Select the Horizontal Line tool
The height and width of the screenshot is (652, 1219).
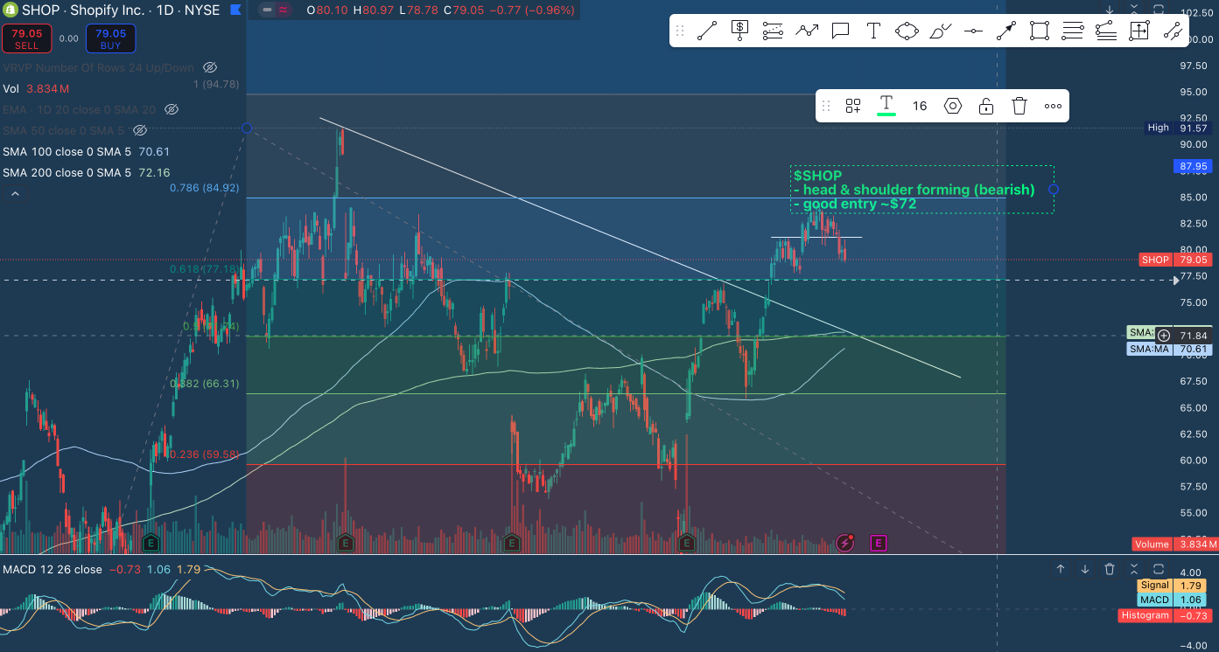[x=973, y=31]
